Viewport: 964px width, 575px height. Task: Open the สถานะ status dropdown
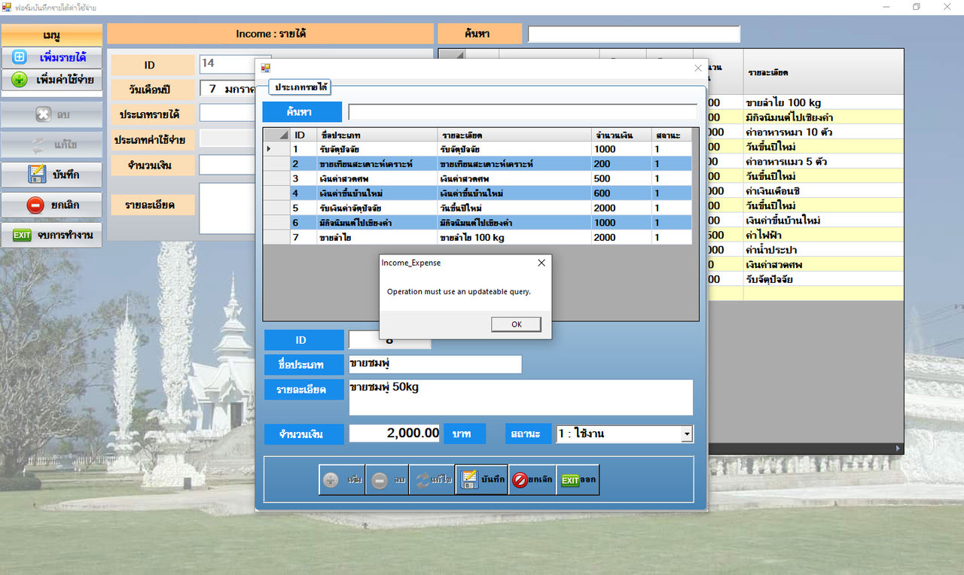pos(686,434)
